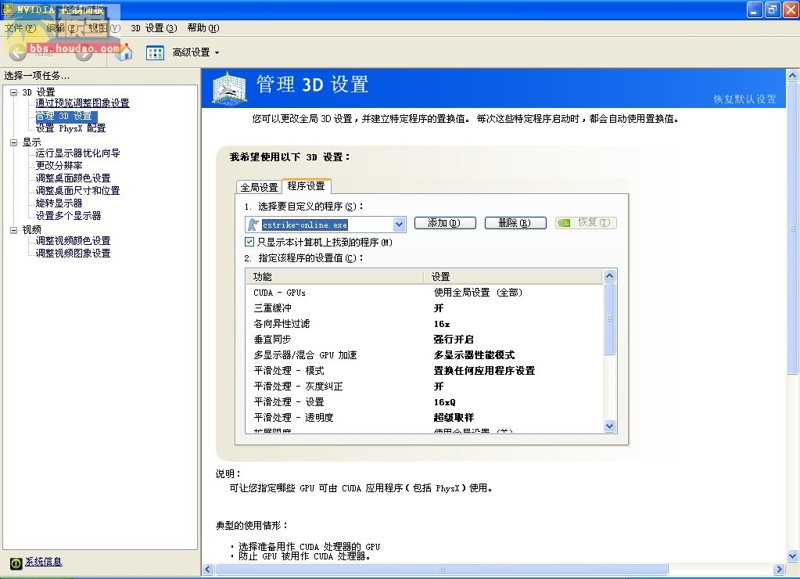Click the settings list scroll-down arrow
This screenshot has height=579, width=800.
pyautogui.click(x=610, y=426)
